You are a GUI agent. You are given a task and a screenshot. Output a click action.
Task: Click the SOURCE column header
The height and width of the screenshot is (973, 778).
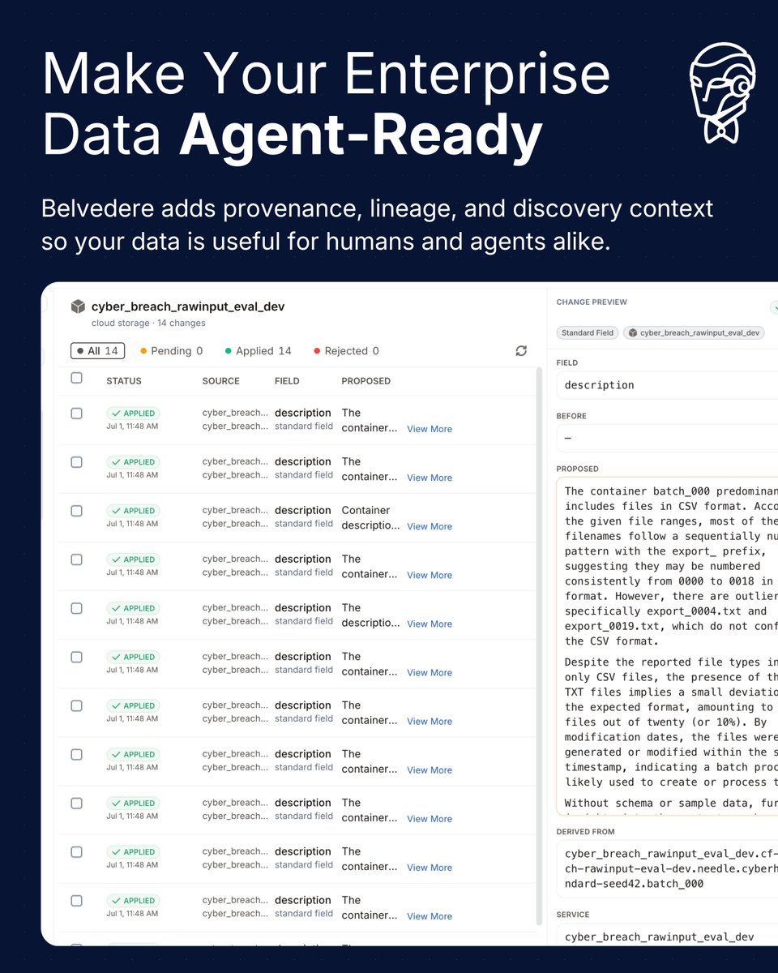(x=221, y=381)
